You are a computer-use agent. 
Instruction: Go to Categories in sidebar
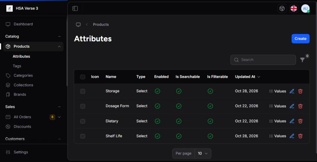point(23,75)
